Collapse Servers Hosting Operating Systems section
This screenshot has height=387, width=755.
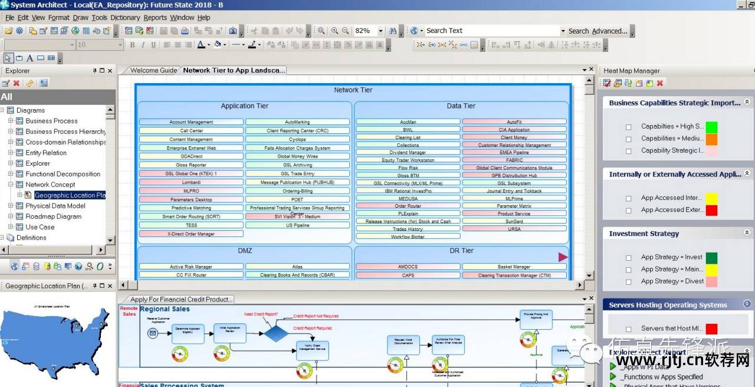click(x=747, y=304)
